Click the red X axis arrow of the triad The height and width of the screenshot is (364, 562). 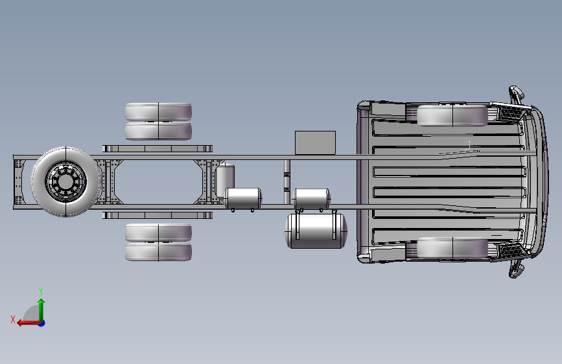[x=29, y=323]
